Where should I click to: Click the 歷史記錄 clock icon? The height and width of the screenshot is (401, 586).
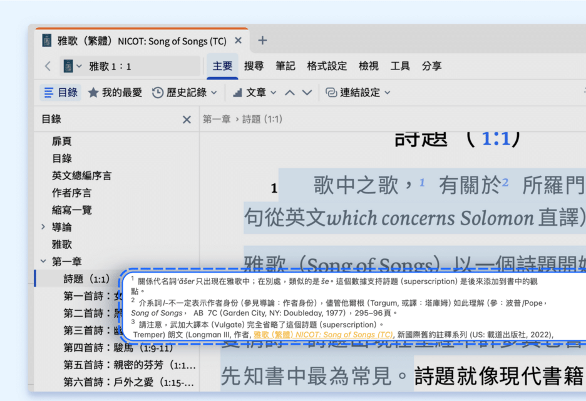point(157,92)
